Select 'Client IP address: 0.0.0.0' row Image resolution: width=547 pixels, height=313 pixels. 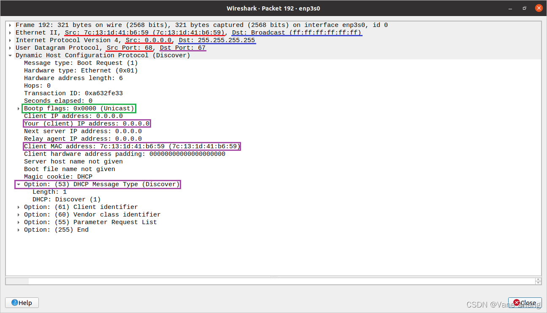tap(73, 116)
